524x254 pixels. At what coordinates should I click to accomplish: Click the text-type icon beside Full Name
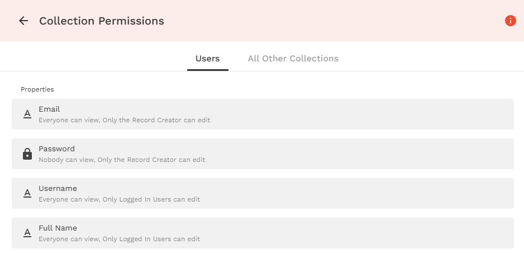[x=27, y=233]
